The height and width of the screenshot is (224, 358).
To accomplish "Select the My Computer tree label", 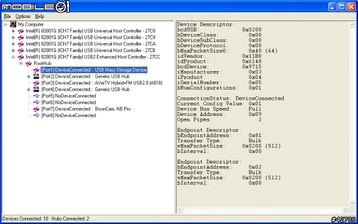I will click(x=31, y=25).
